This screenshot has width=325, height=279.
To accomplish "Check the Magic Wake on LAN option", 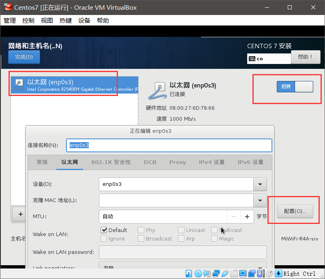I will 214,239.
